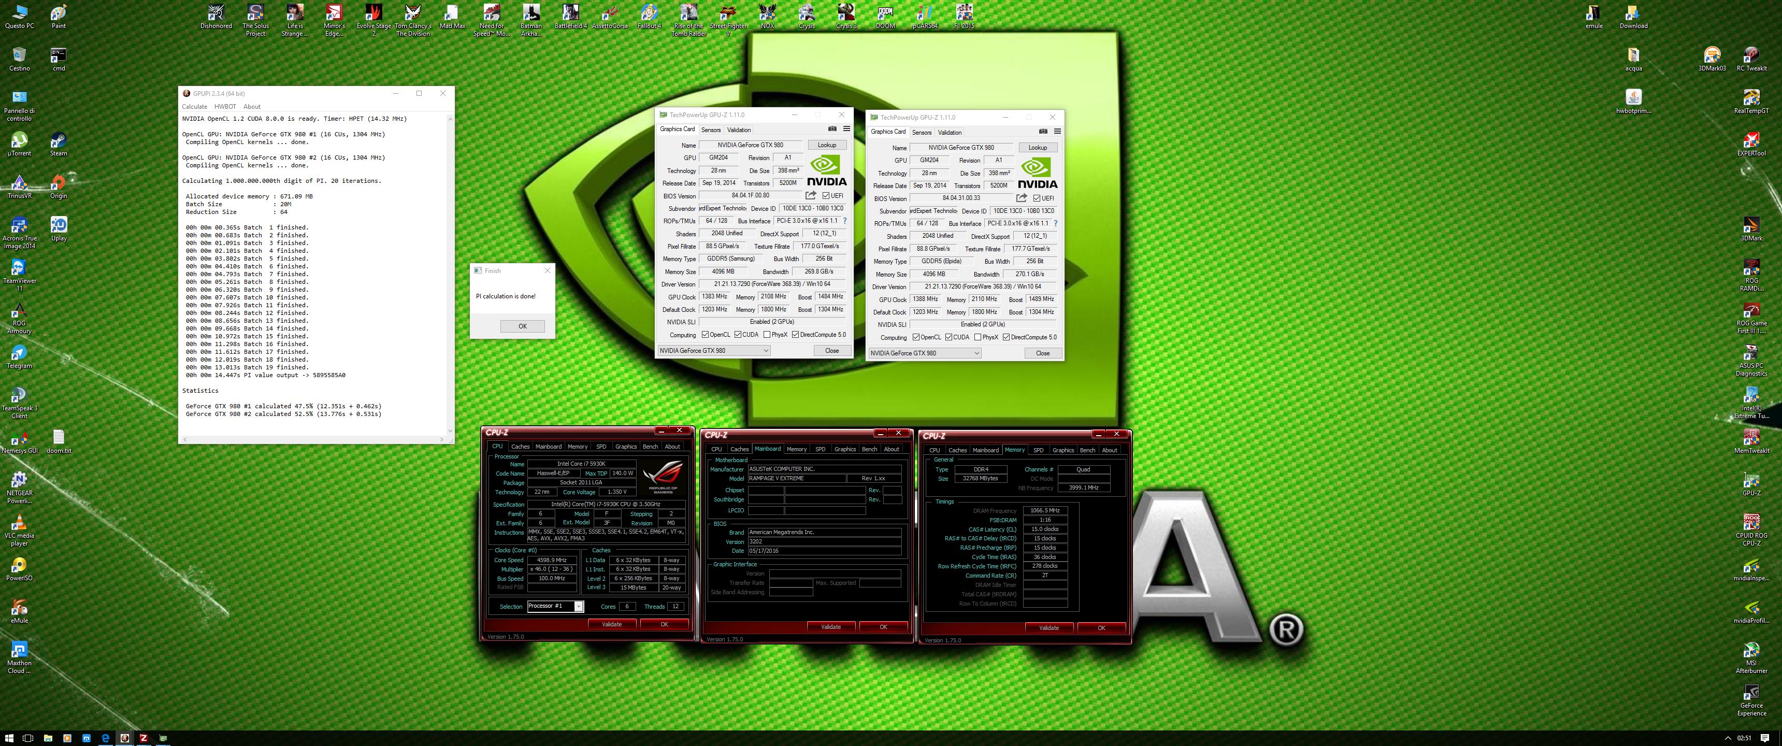Open the Cestino recycle bin

(19, 60)
